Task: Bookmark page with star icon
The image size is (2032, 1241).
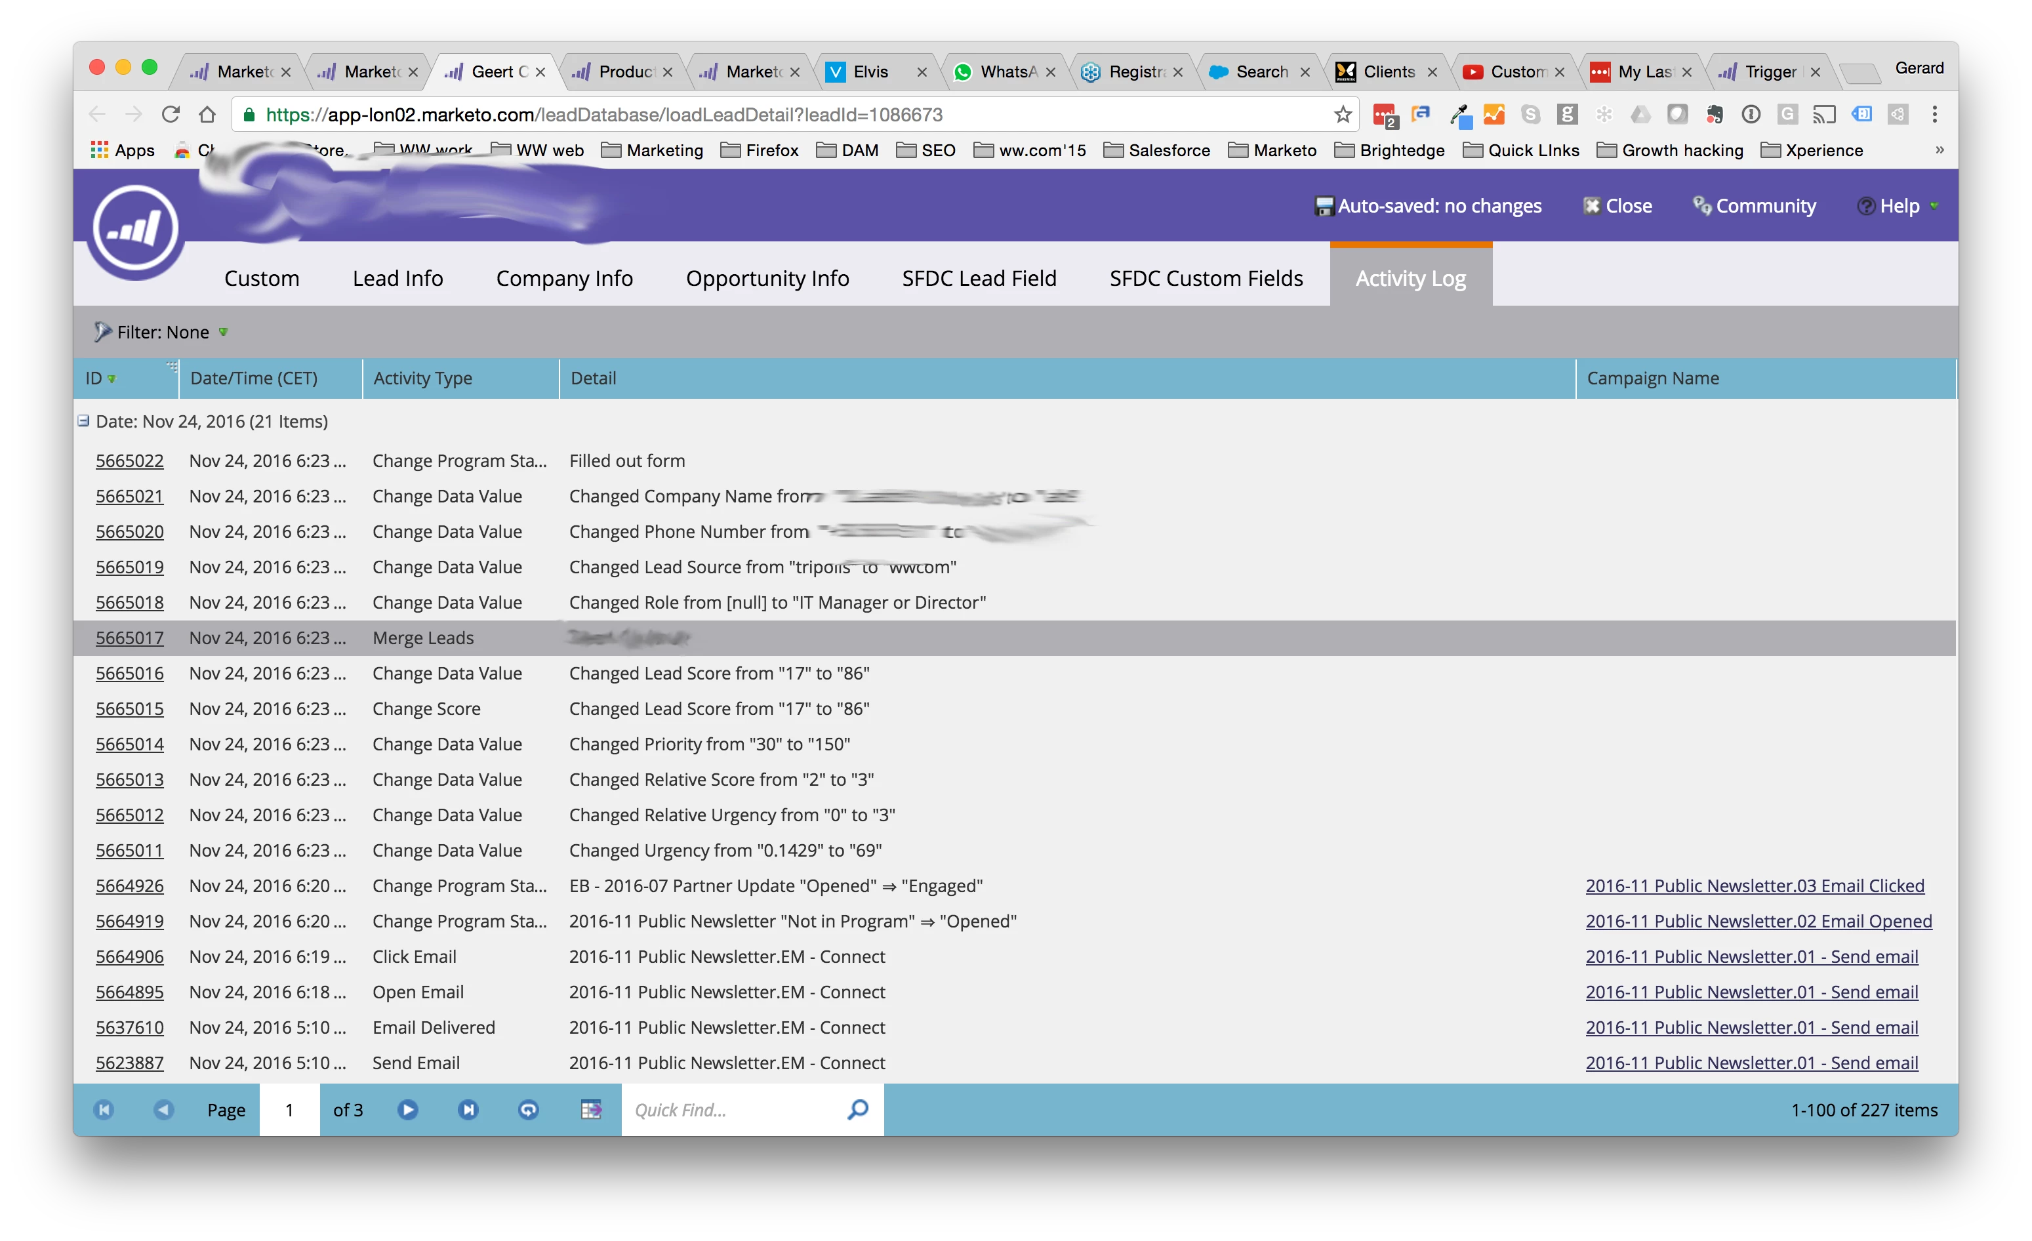Action: [1343, 115]
